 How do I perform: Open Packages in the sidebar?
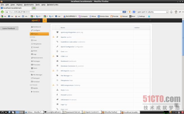[35, 61]
